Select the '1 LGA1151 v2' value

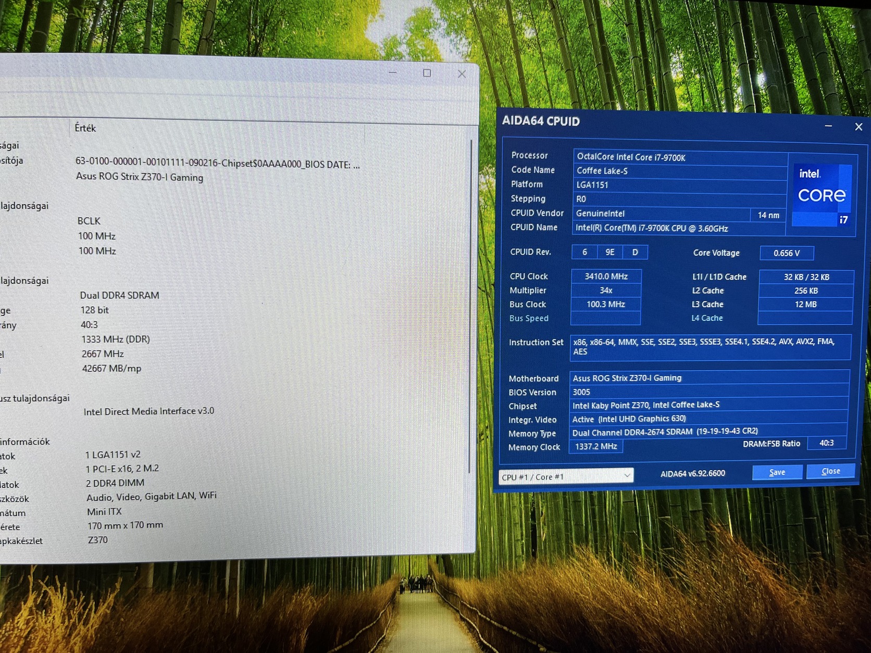[113, 455]
